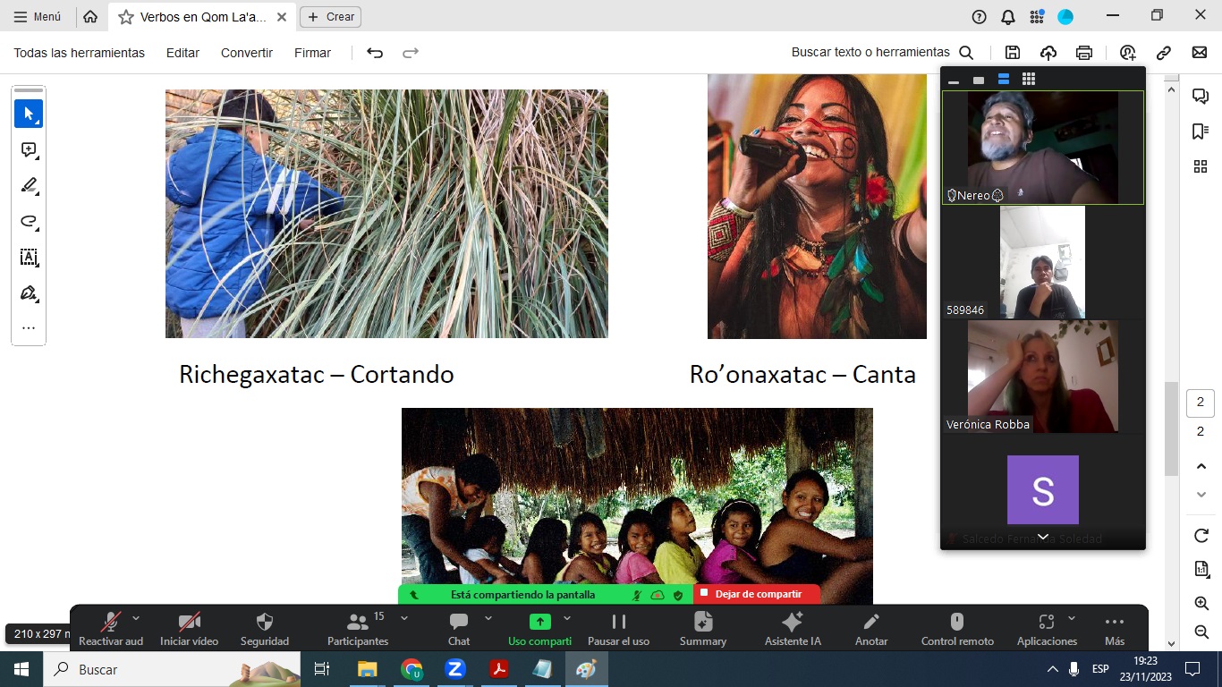Expand more participants in video panel
Image resolution: width=1222 pixels, height=687 pixels.
[x=1043, y=537]
